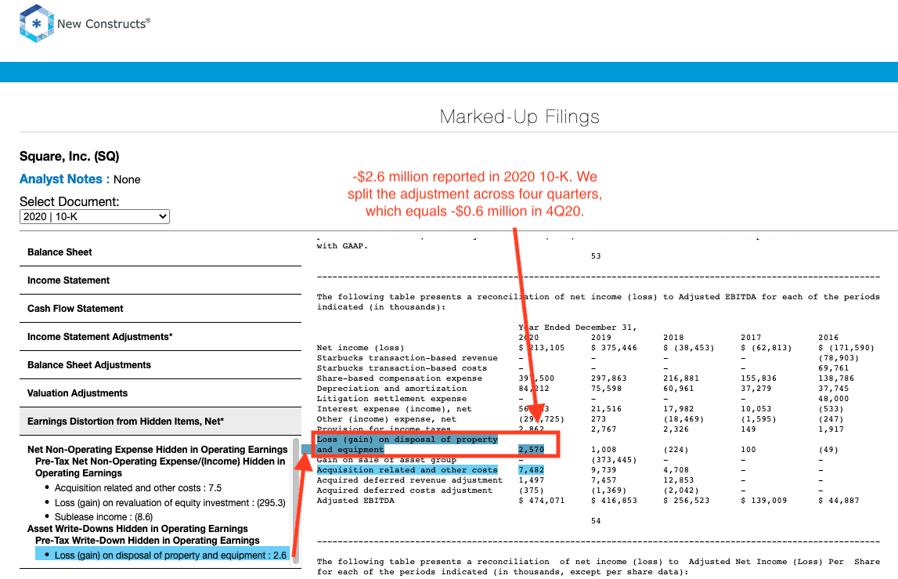Select sidebar item Acquisition related and other costs : 7.5
Image resolution: width=898 pixels, height=579 pixels.
(x=138, y=488)
